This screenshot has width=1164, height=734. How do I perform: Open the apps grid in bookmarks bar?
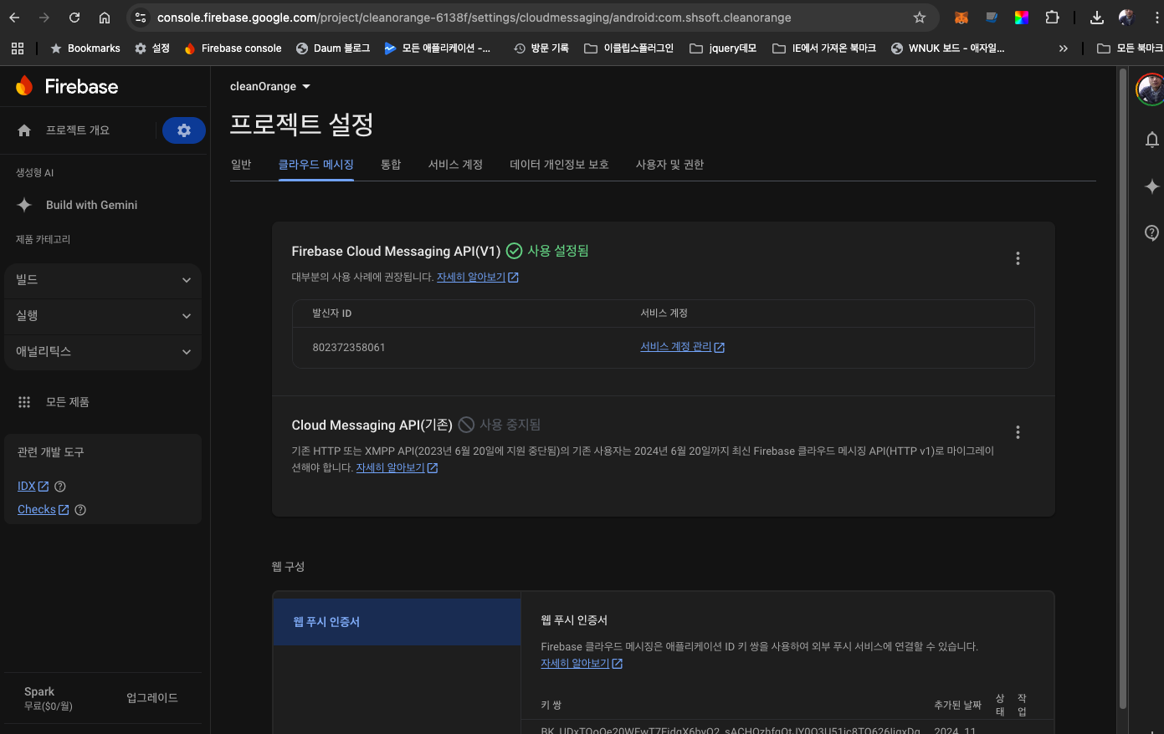pos(18,48)
